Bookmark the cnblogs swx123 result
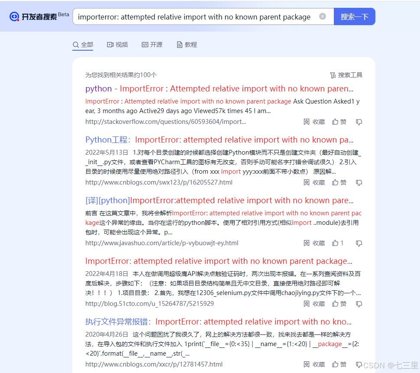 click(314, 182)
